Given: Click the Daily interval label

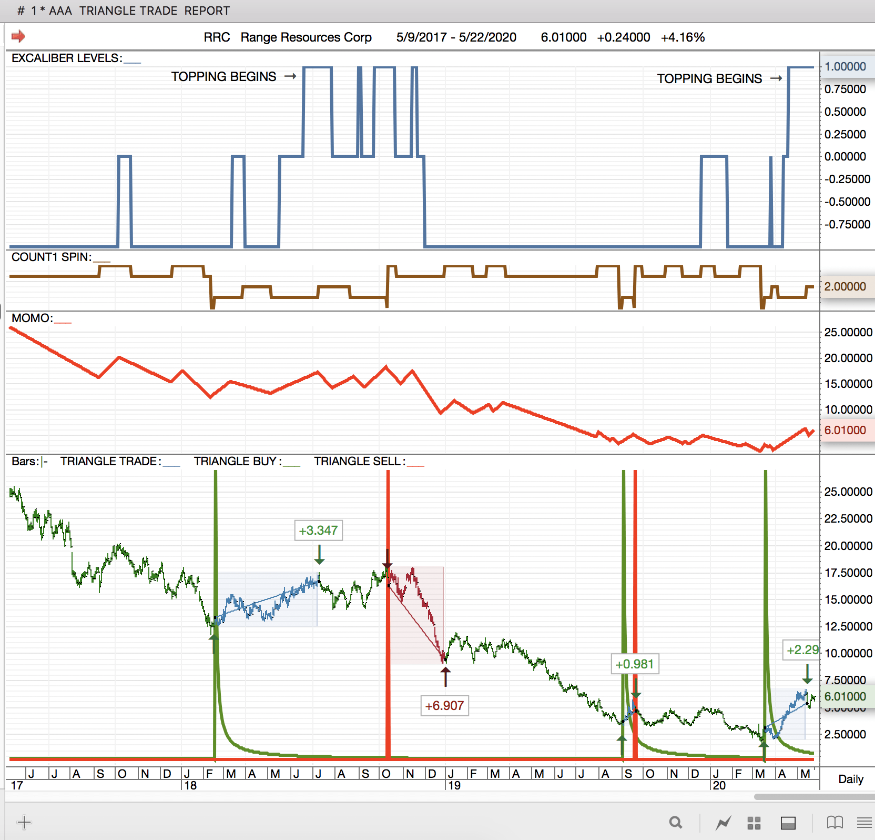Looking at the screenshot, I should [x=851, y=779].
